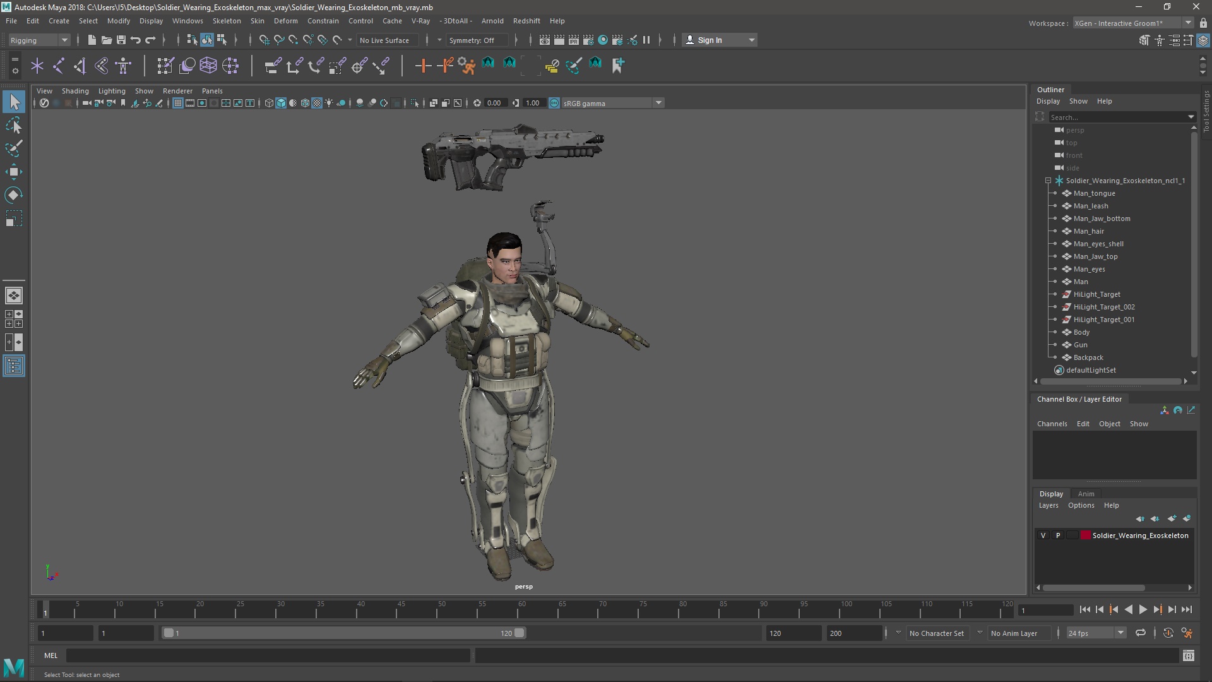Open the Script Editor icon
Viewport: 1212px width, 682px height.
[1189, 655]
